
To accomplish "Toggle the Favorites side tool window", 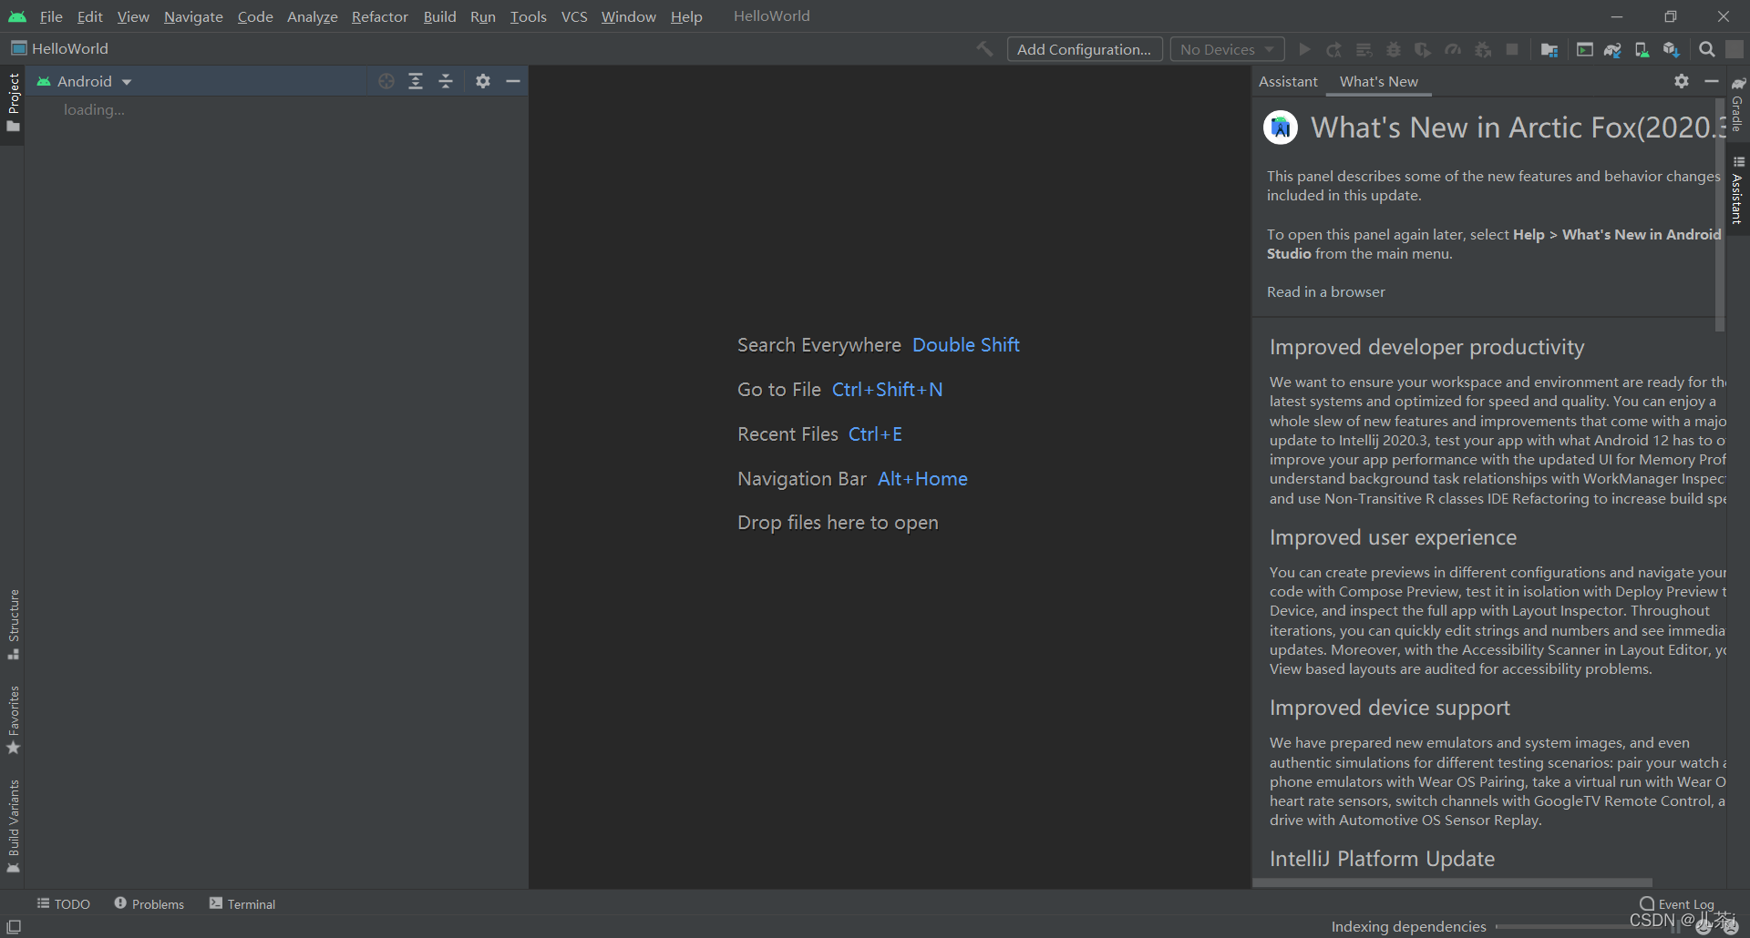I will (13, 719).
